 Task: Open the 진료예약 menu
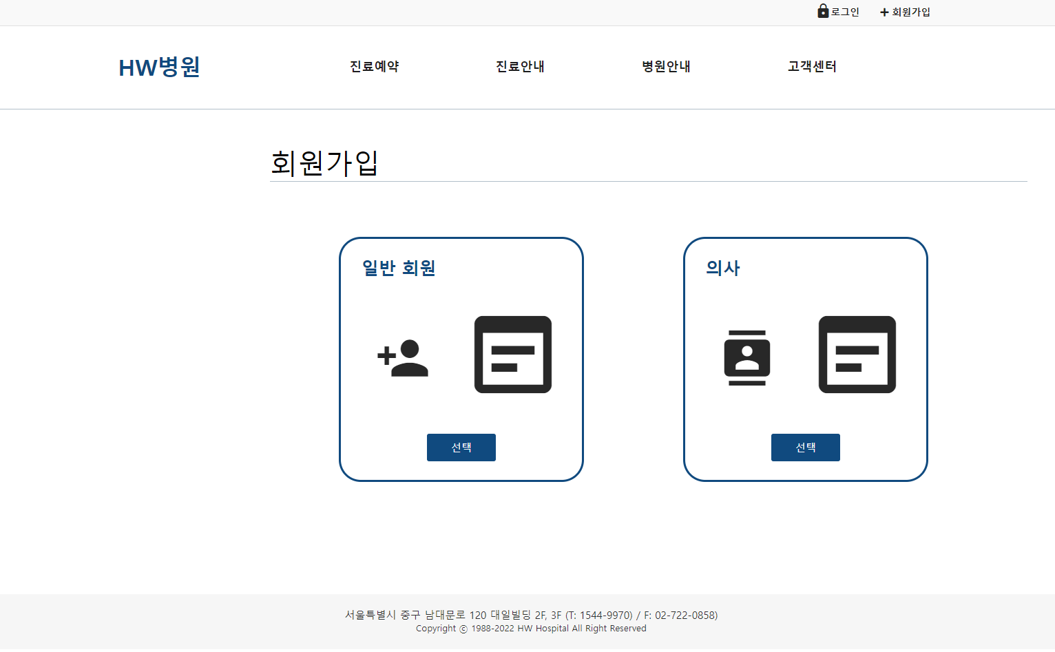[x=374, y=67]
